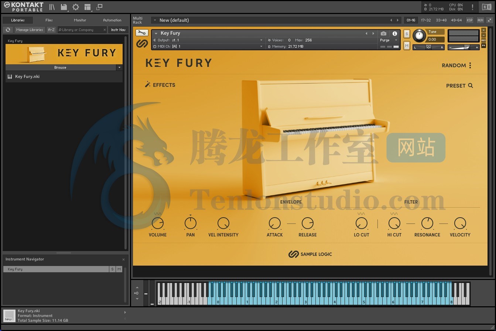Go to next instrument with the right arrow in the Key Fury header
The width and height of the screenshot is (496, 331).
coord(373,33)
